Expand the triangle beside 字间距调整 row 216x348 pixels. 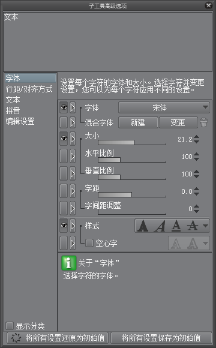click(x=73, y=208)
